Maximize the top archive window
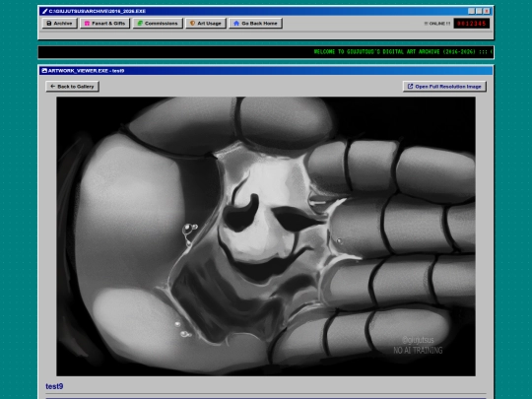532x399 pixels. 479,11
